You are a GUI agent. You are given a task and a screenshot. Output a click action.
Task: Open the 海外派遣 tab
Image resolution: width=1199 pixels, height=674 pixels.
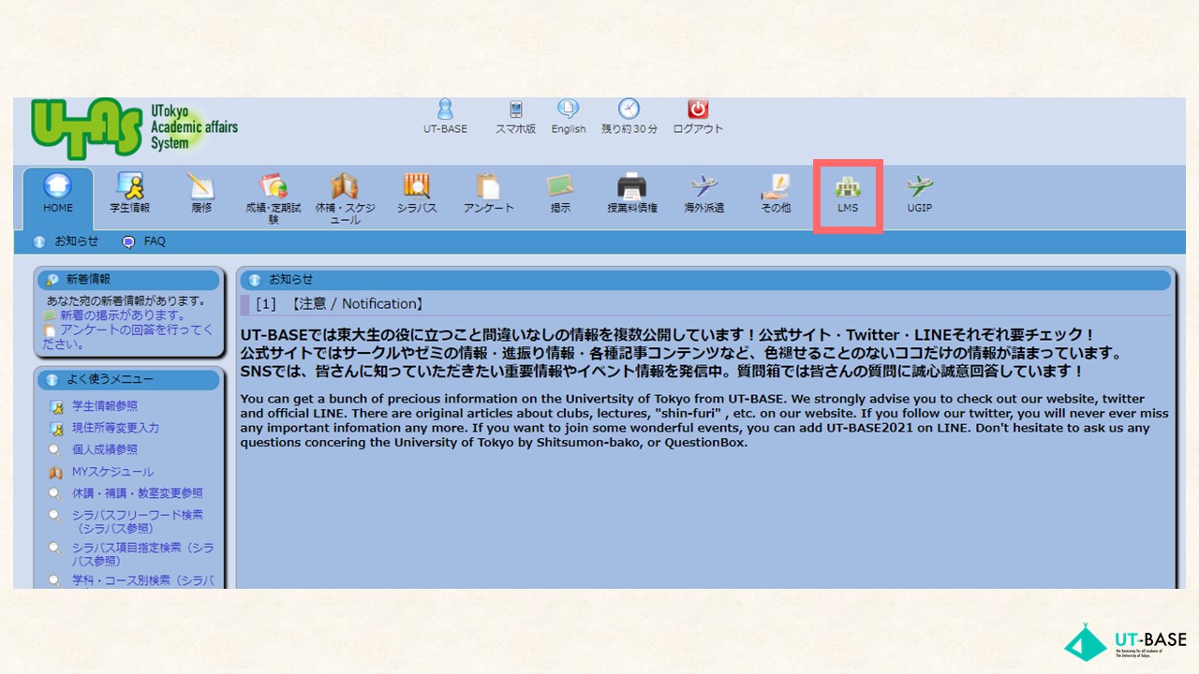(x=703, y=195)
